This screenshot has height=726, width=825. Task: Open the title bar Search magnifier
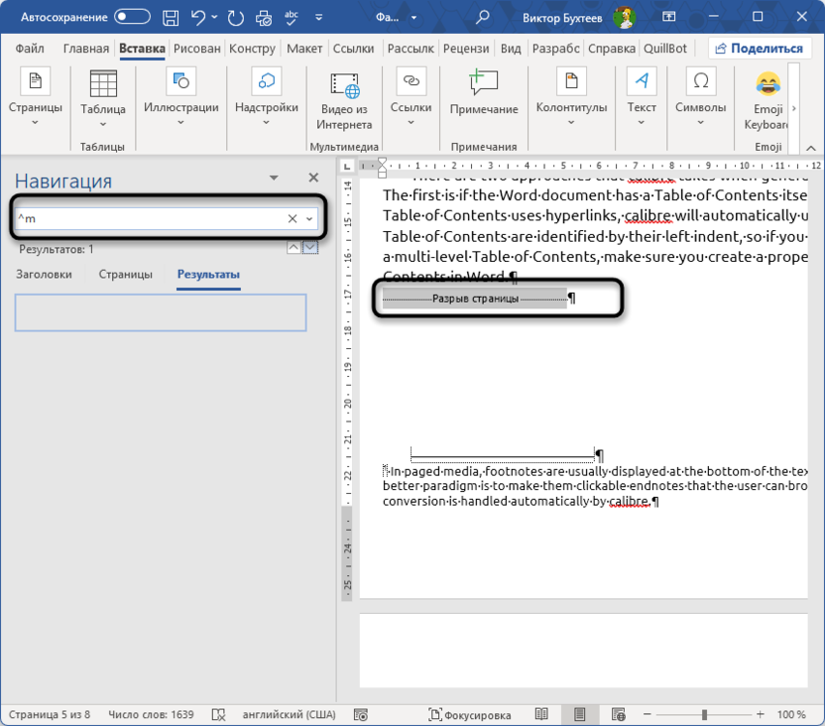(x=483, y=18)
